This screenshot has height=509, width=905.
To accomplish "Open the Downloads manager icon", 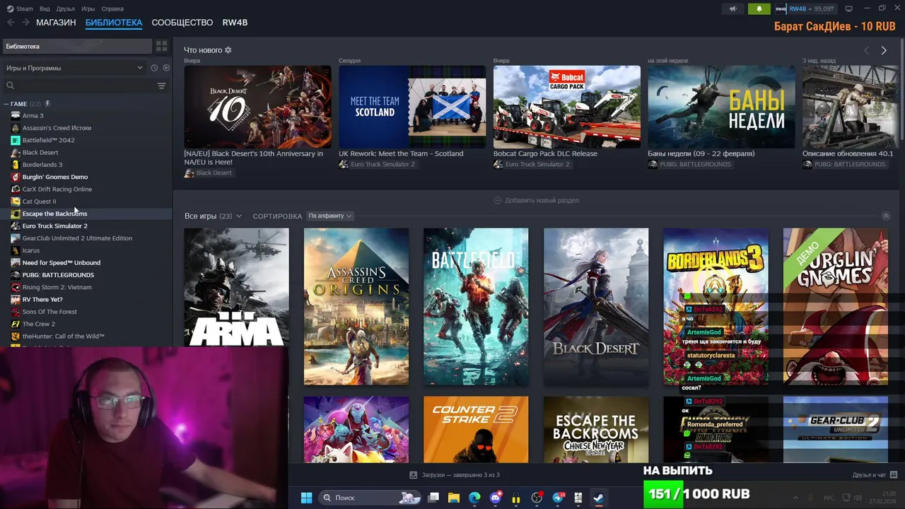I will (x=414, y=475).
